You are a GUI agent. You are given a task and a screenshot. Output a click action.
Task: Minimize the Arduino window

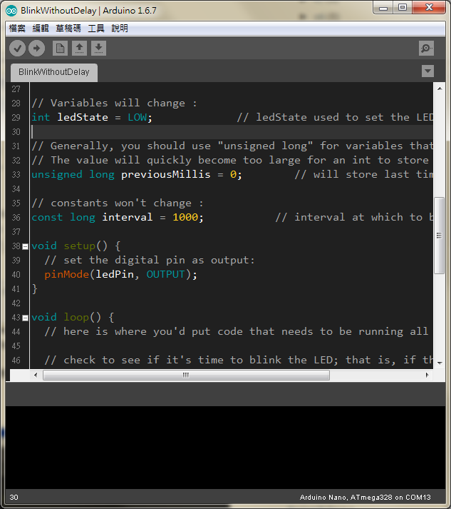[x=383, y=7]
